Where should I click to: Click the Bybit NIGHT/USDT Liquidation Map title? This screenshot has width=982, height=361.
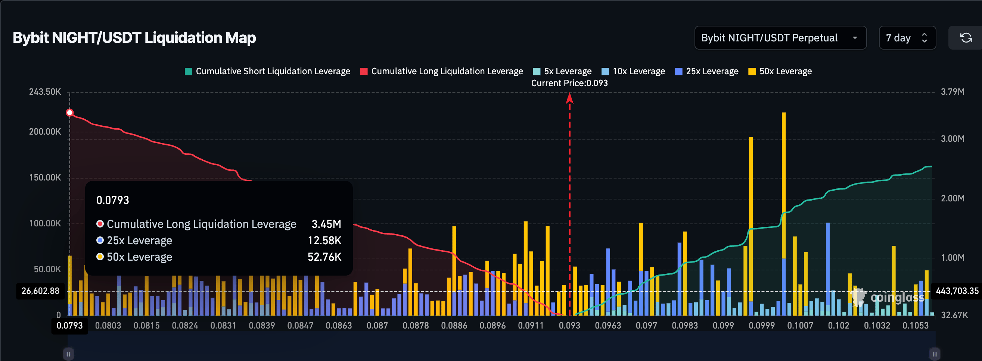tap(134, 38)
